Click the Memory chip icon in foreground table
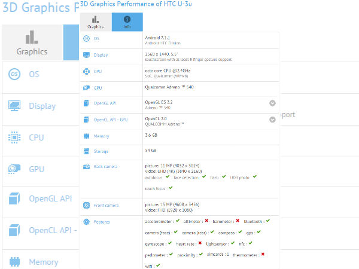The width and height of the screenshot is (359, 269). click(86, 136)
